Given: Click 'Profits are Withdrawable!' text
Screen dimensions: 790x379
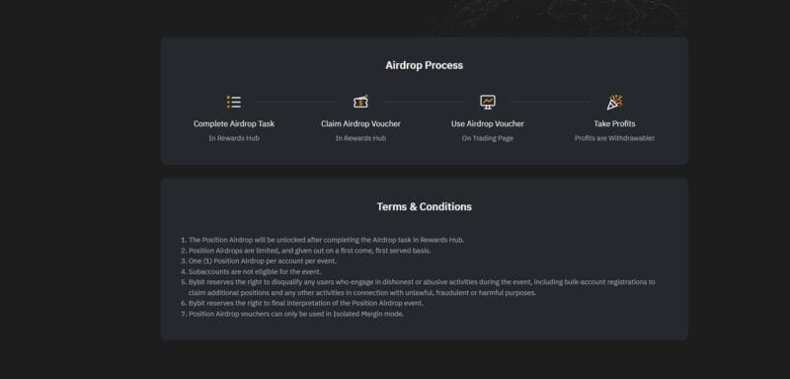Looking at the screenshot, I should pos(614,138).
